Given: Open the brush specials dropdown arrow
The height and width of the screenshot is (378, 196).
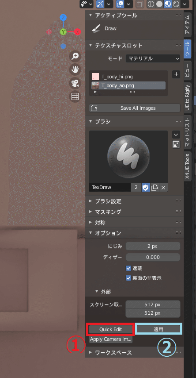Looking at the screenshot, I should (176, 135).
